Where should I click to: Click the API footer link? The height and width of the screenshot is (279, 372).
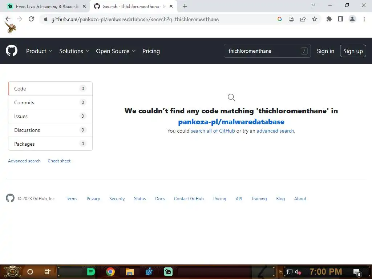(239, 199)
